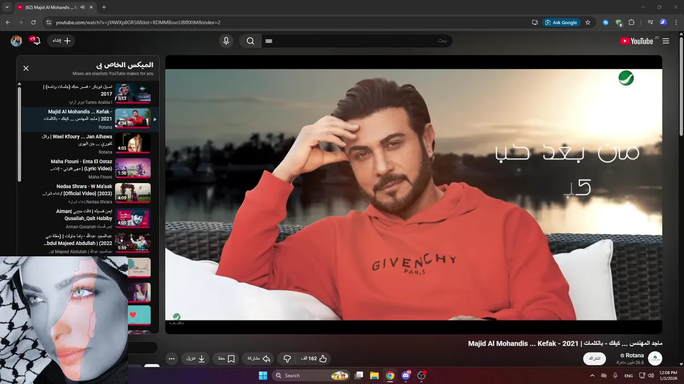The image size is (684, 384).
Task: Subscribe to the Rotana channel
Action: (594, 358)
